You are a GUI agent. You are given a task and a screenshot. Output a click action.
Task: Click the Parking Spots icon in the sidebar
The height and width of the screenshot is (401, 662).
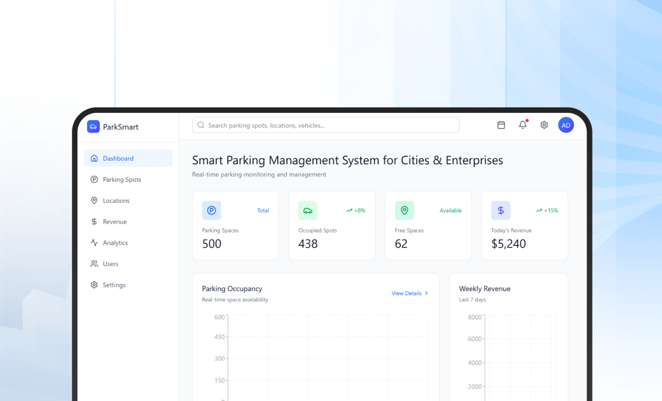94,179
